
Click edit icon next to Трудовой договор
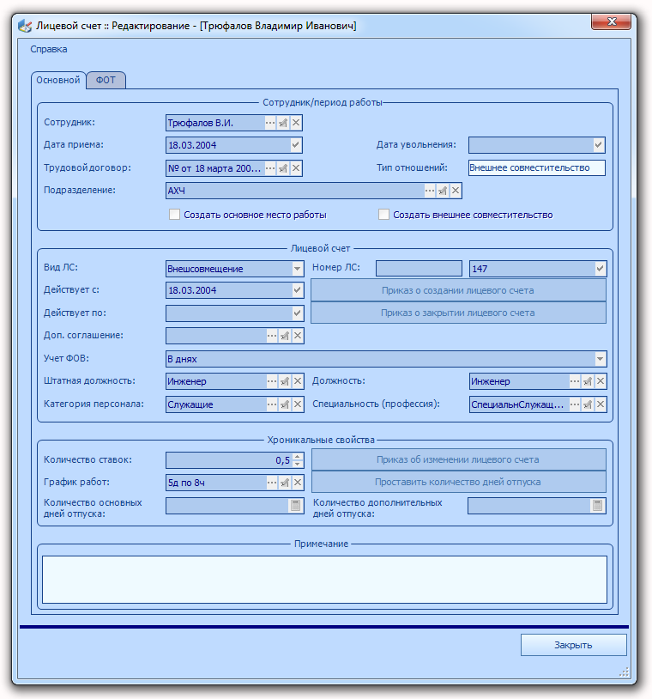[x=283, y=168]
